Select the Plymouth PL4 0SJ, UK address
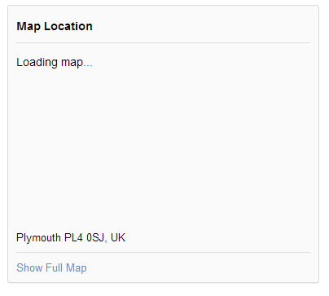 [71, 238]
